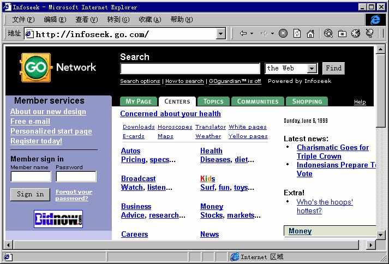Image resolution: width=389 pixels, height=264 pixels.
Task: Open the 收藏(A) menu
Action: 150,19
